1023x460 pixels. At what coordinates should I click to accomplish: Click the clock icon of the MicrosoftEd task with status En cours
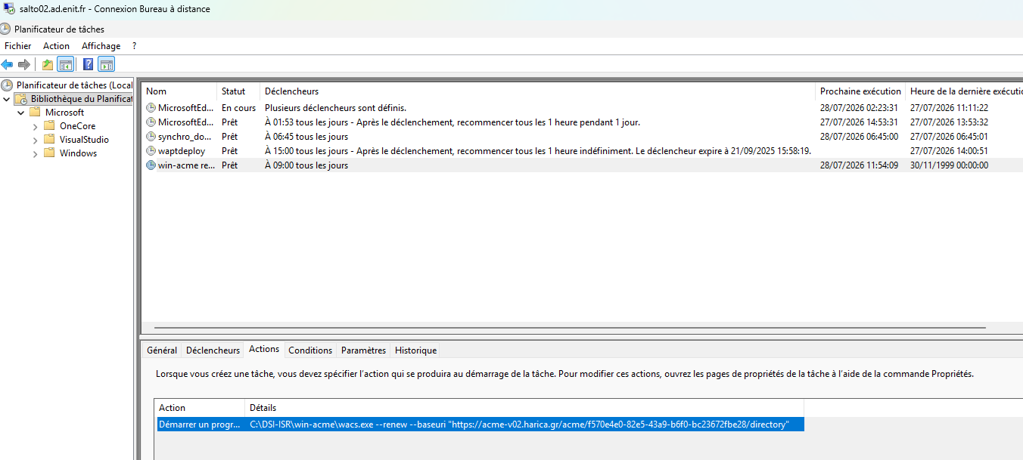click(151, 108)
